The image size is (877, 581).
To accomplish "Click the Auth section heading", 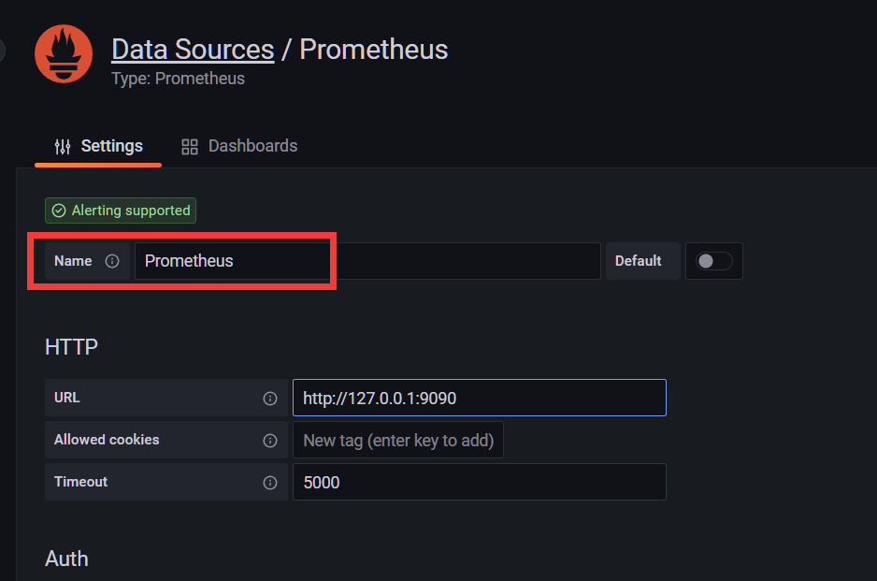I will pyautogui.click(x=66, y=559).
